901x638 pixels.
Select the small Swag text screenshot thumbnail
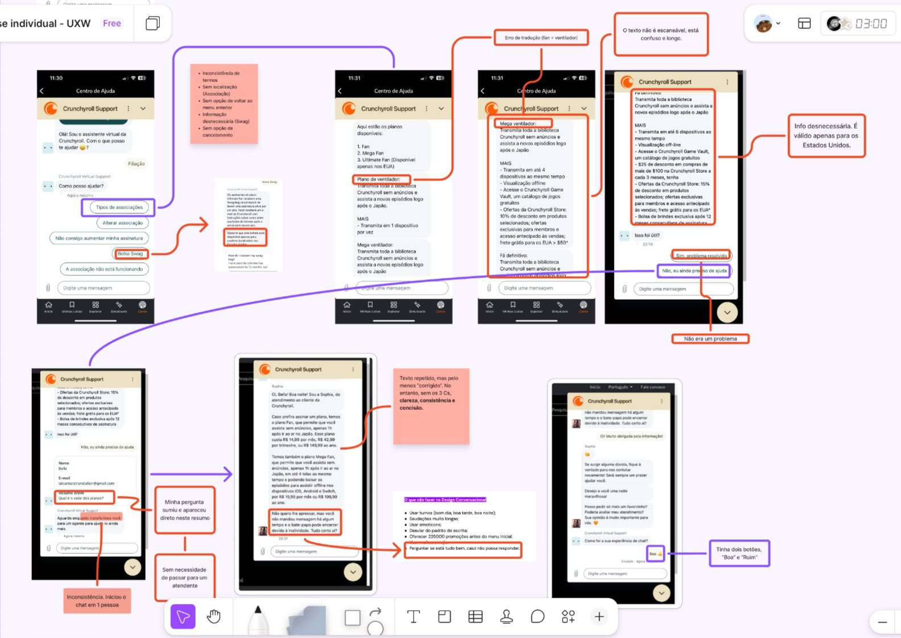pyautogui.click(x=249, y=225)
